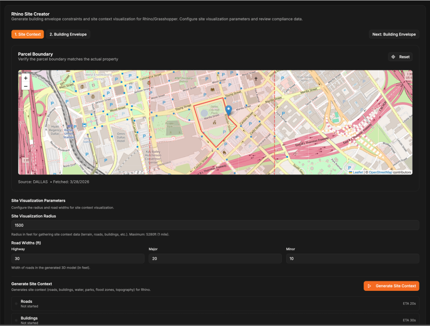Click the Site Visualization Radius field
The width and height of the screenshot is (430, 326).
[x=215, y=225]
